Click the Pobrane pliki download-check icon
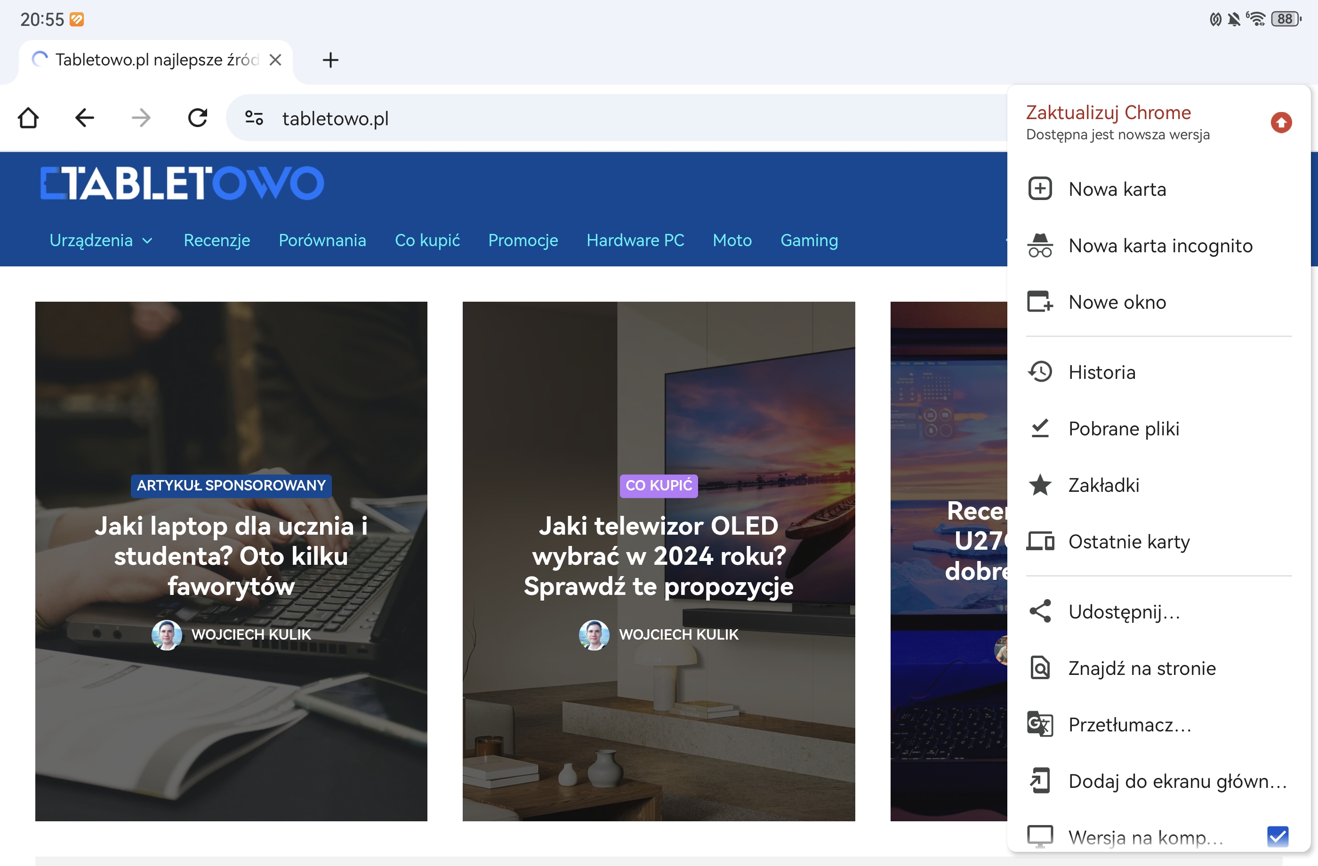 (x=1040, y=428)
